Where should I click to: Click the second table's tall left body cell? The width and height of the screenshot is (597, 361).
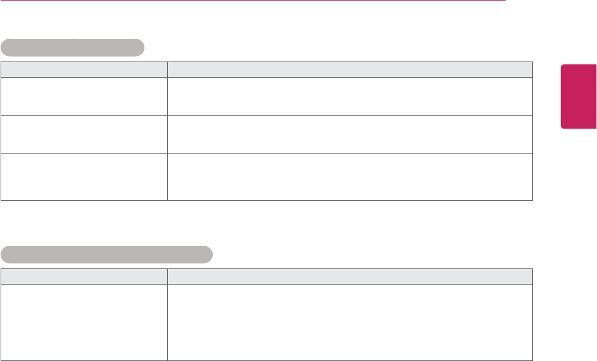[x=84, y=322]
